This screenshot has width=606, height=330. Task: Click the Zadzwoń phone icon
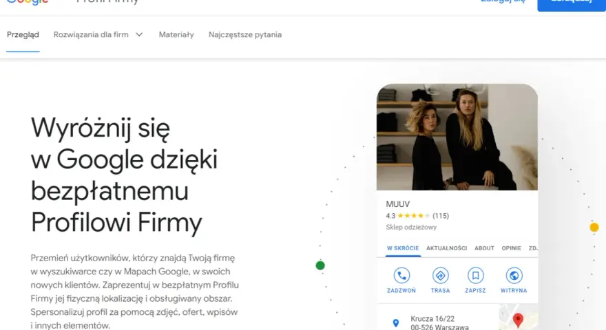click(401, 276)
